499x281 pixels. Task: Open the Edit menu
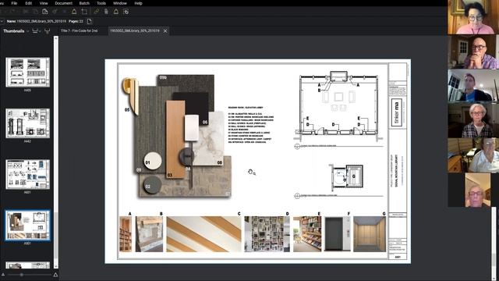tap(29, 3)
